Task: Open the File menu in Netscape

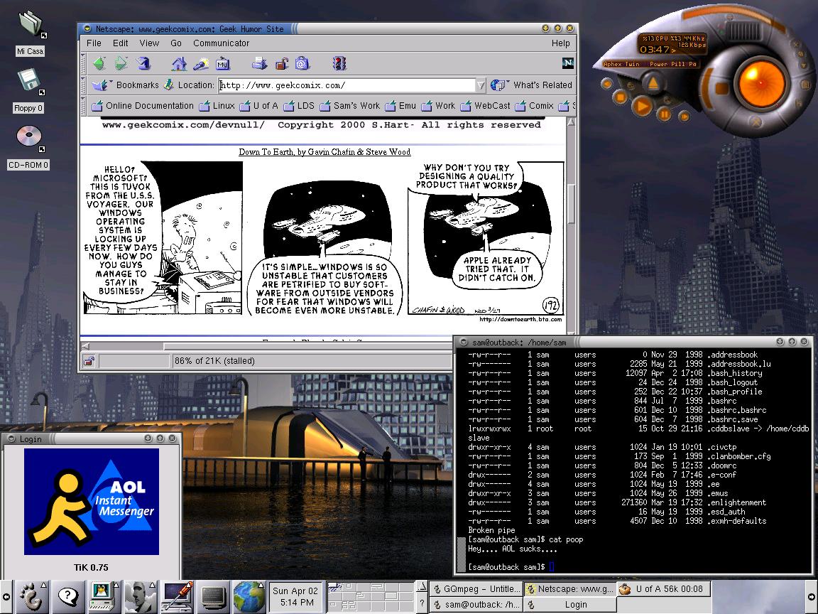Action: 94,43
